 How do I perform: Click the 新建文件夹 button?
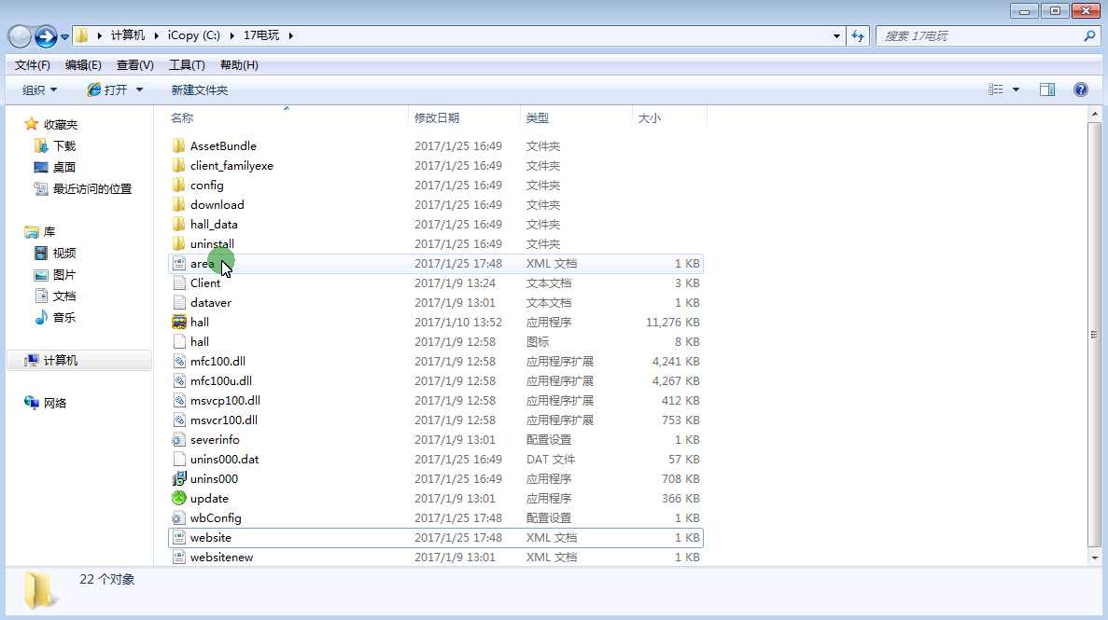pyautogui.click(x=199, y=90)
